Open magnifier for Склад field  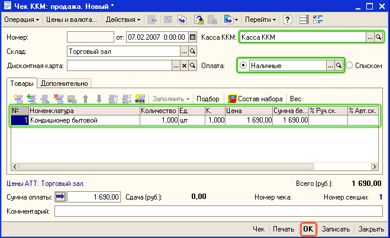point(192,52)
